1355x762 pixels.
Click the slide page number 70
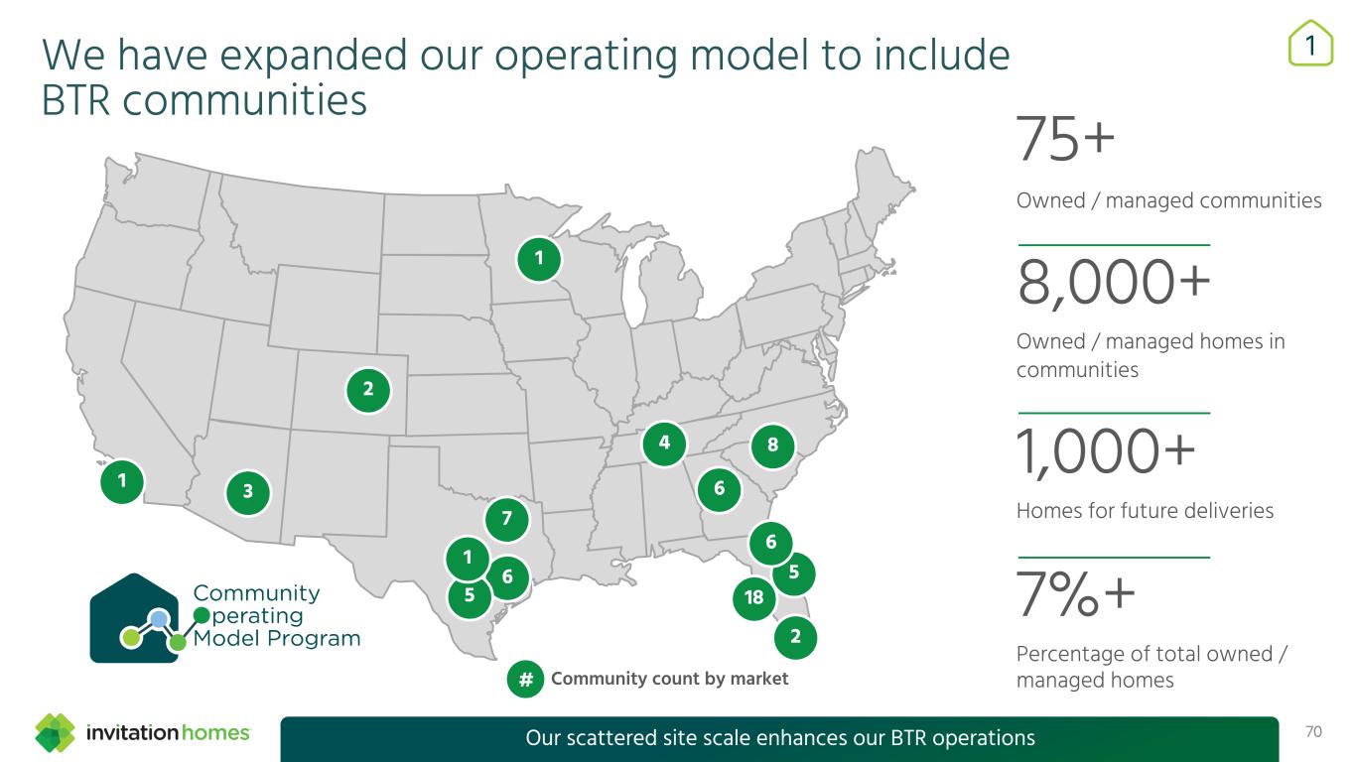[1313, 733]
